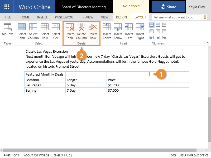
Task: Switch to the DESIGN tab
Action: click(121, 17)
